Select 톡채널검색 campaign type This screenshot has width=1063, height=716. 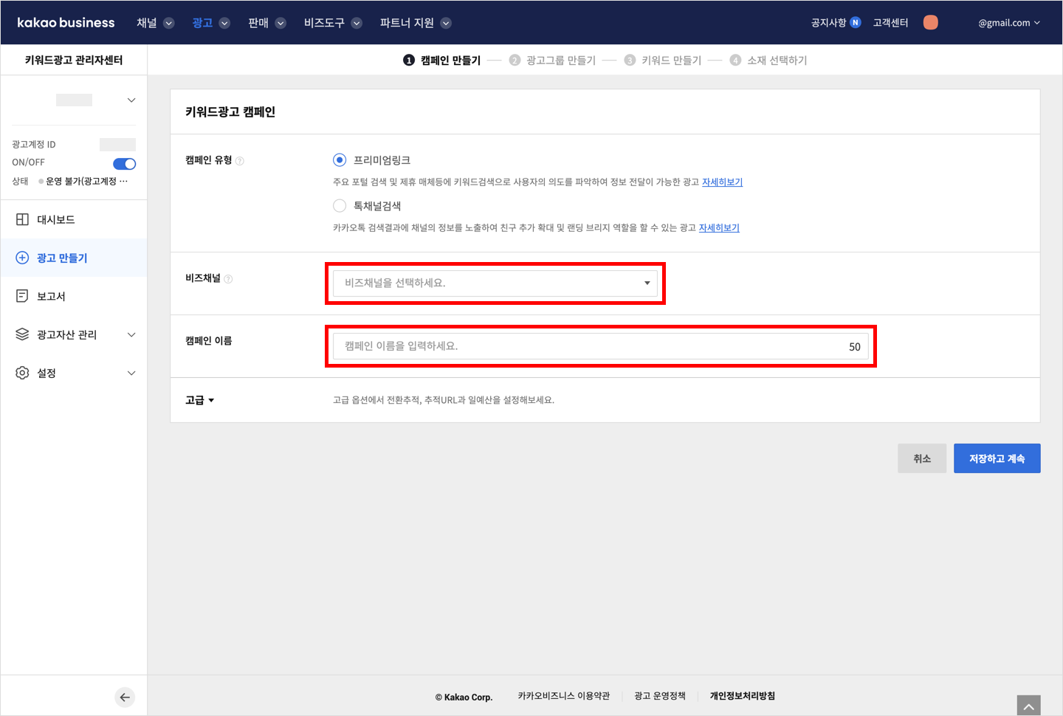340,206
